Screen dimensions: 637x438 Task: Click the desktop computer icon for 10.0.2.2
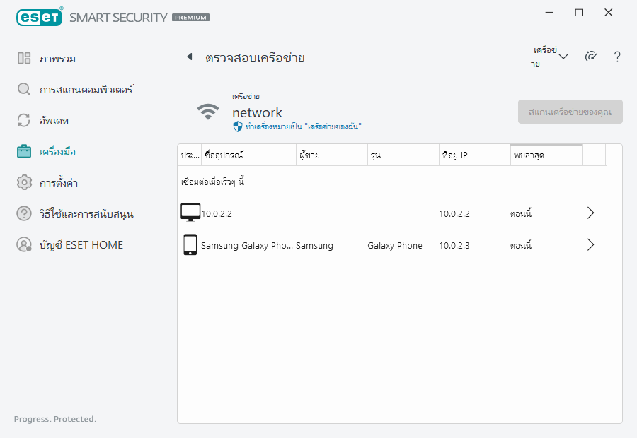[x=190, y=213]
